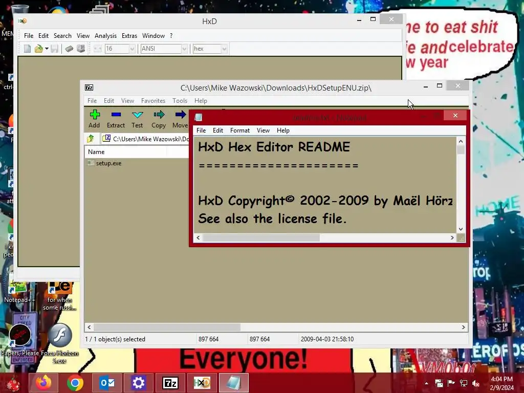Click the Name column header in 7-Zip
Screen dimensions: 524x393
click(126, 151)
